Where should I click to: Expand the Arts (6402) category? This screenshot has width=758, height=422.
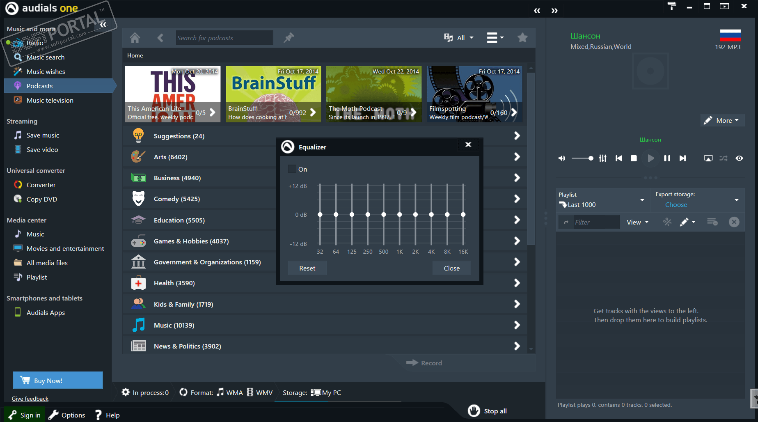[325, 157]
